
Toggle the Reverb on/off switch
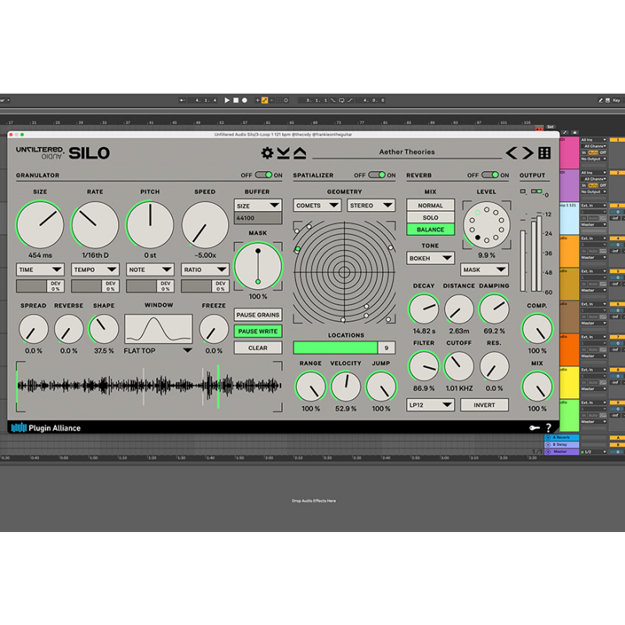click(490, 175)
